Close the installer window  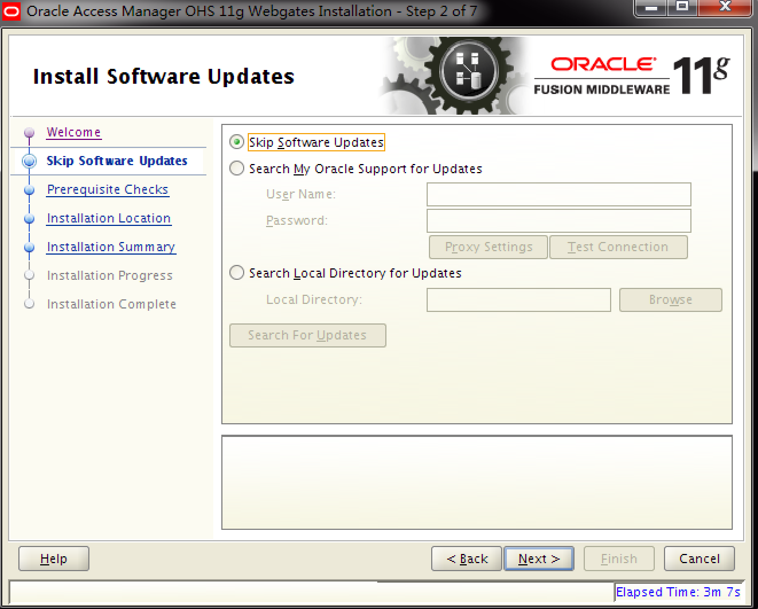click(x=725, y=8)
